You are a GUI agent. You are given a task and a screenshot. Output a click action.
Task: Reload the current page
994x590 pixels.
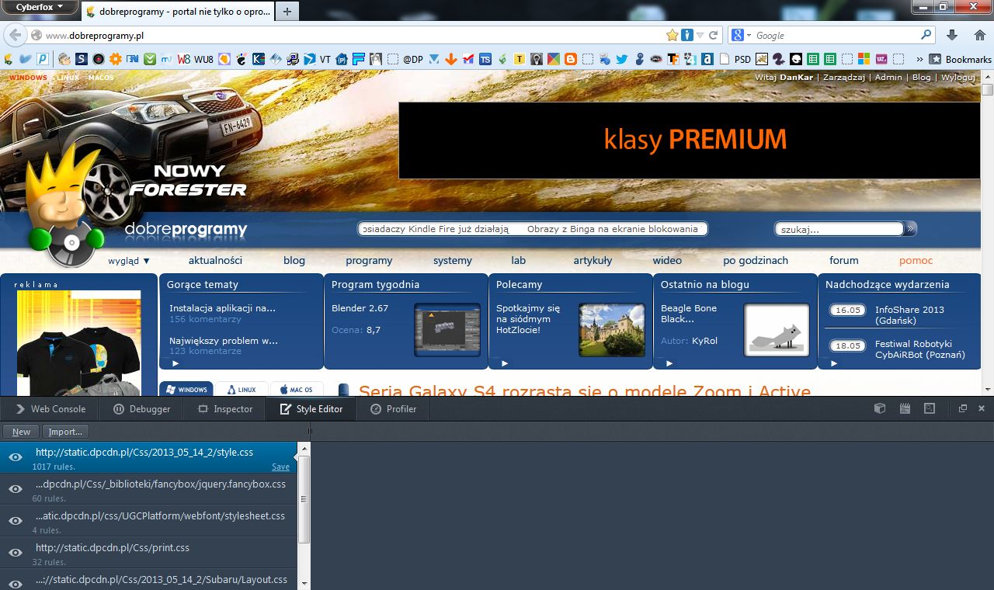click(x=714, y=35)
